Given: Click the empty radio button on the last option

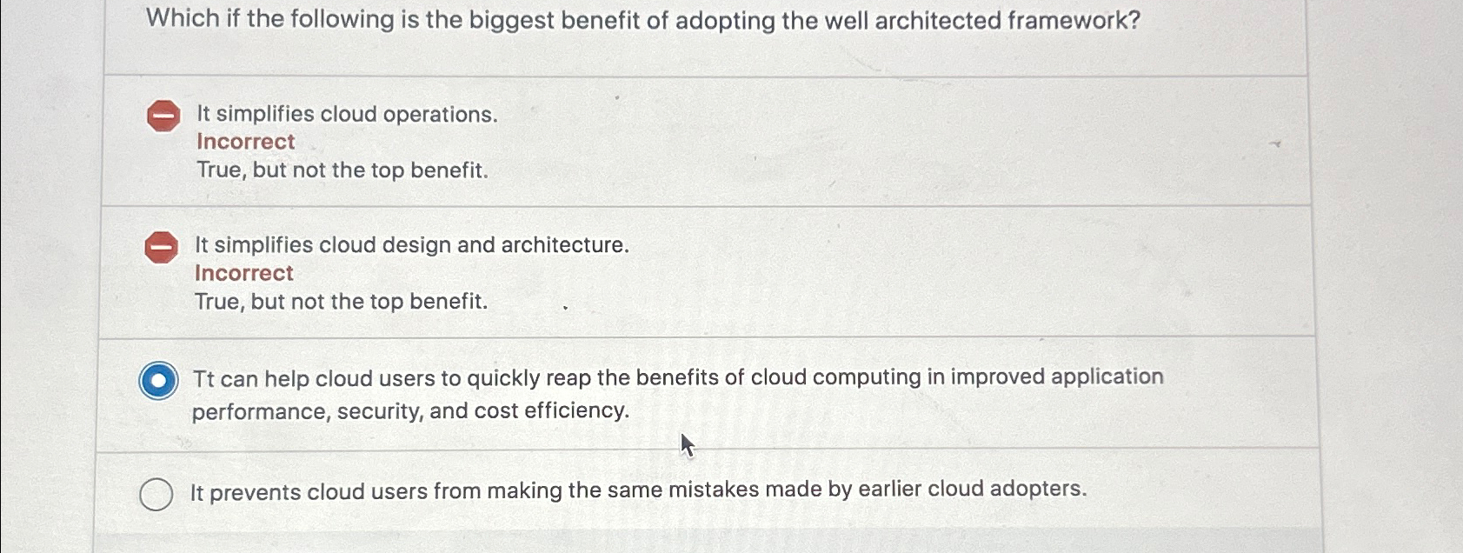Looking at the screenshot, I should tap(156, 494).
